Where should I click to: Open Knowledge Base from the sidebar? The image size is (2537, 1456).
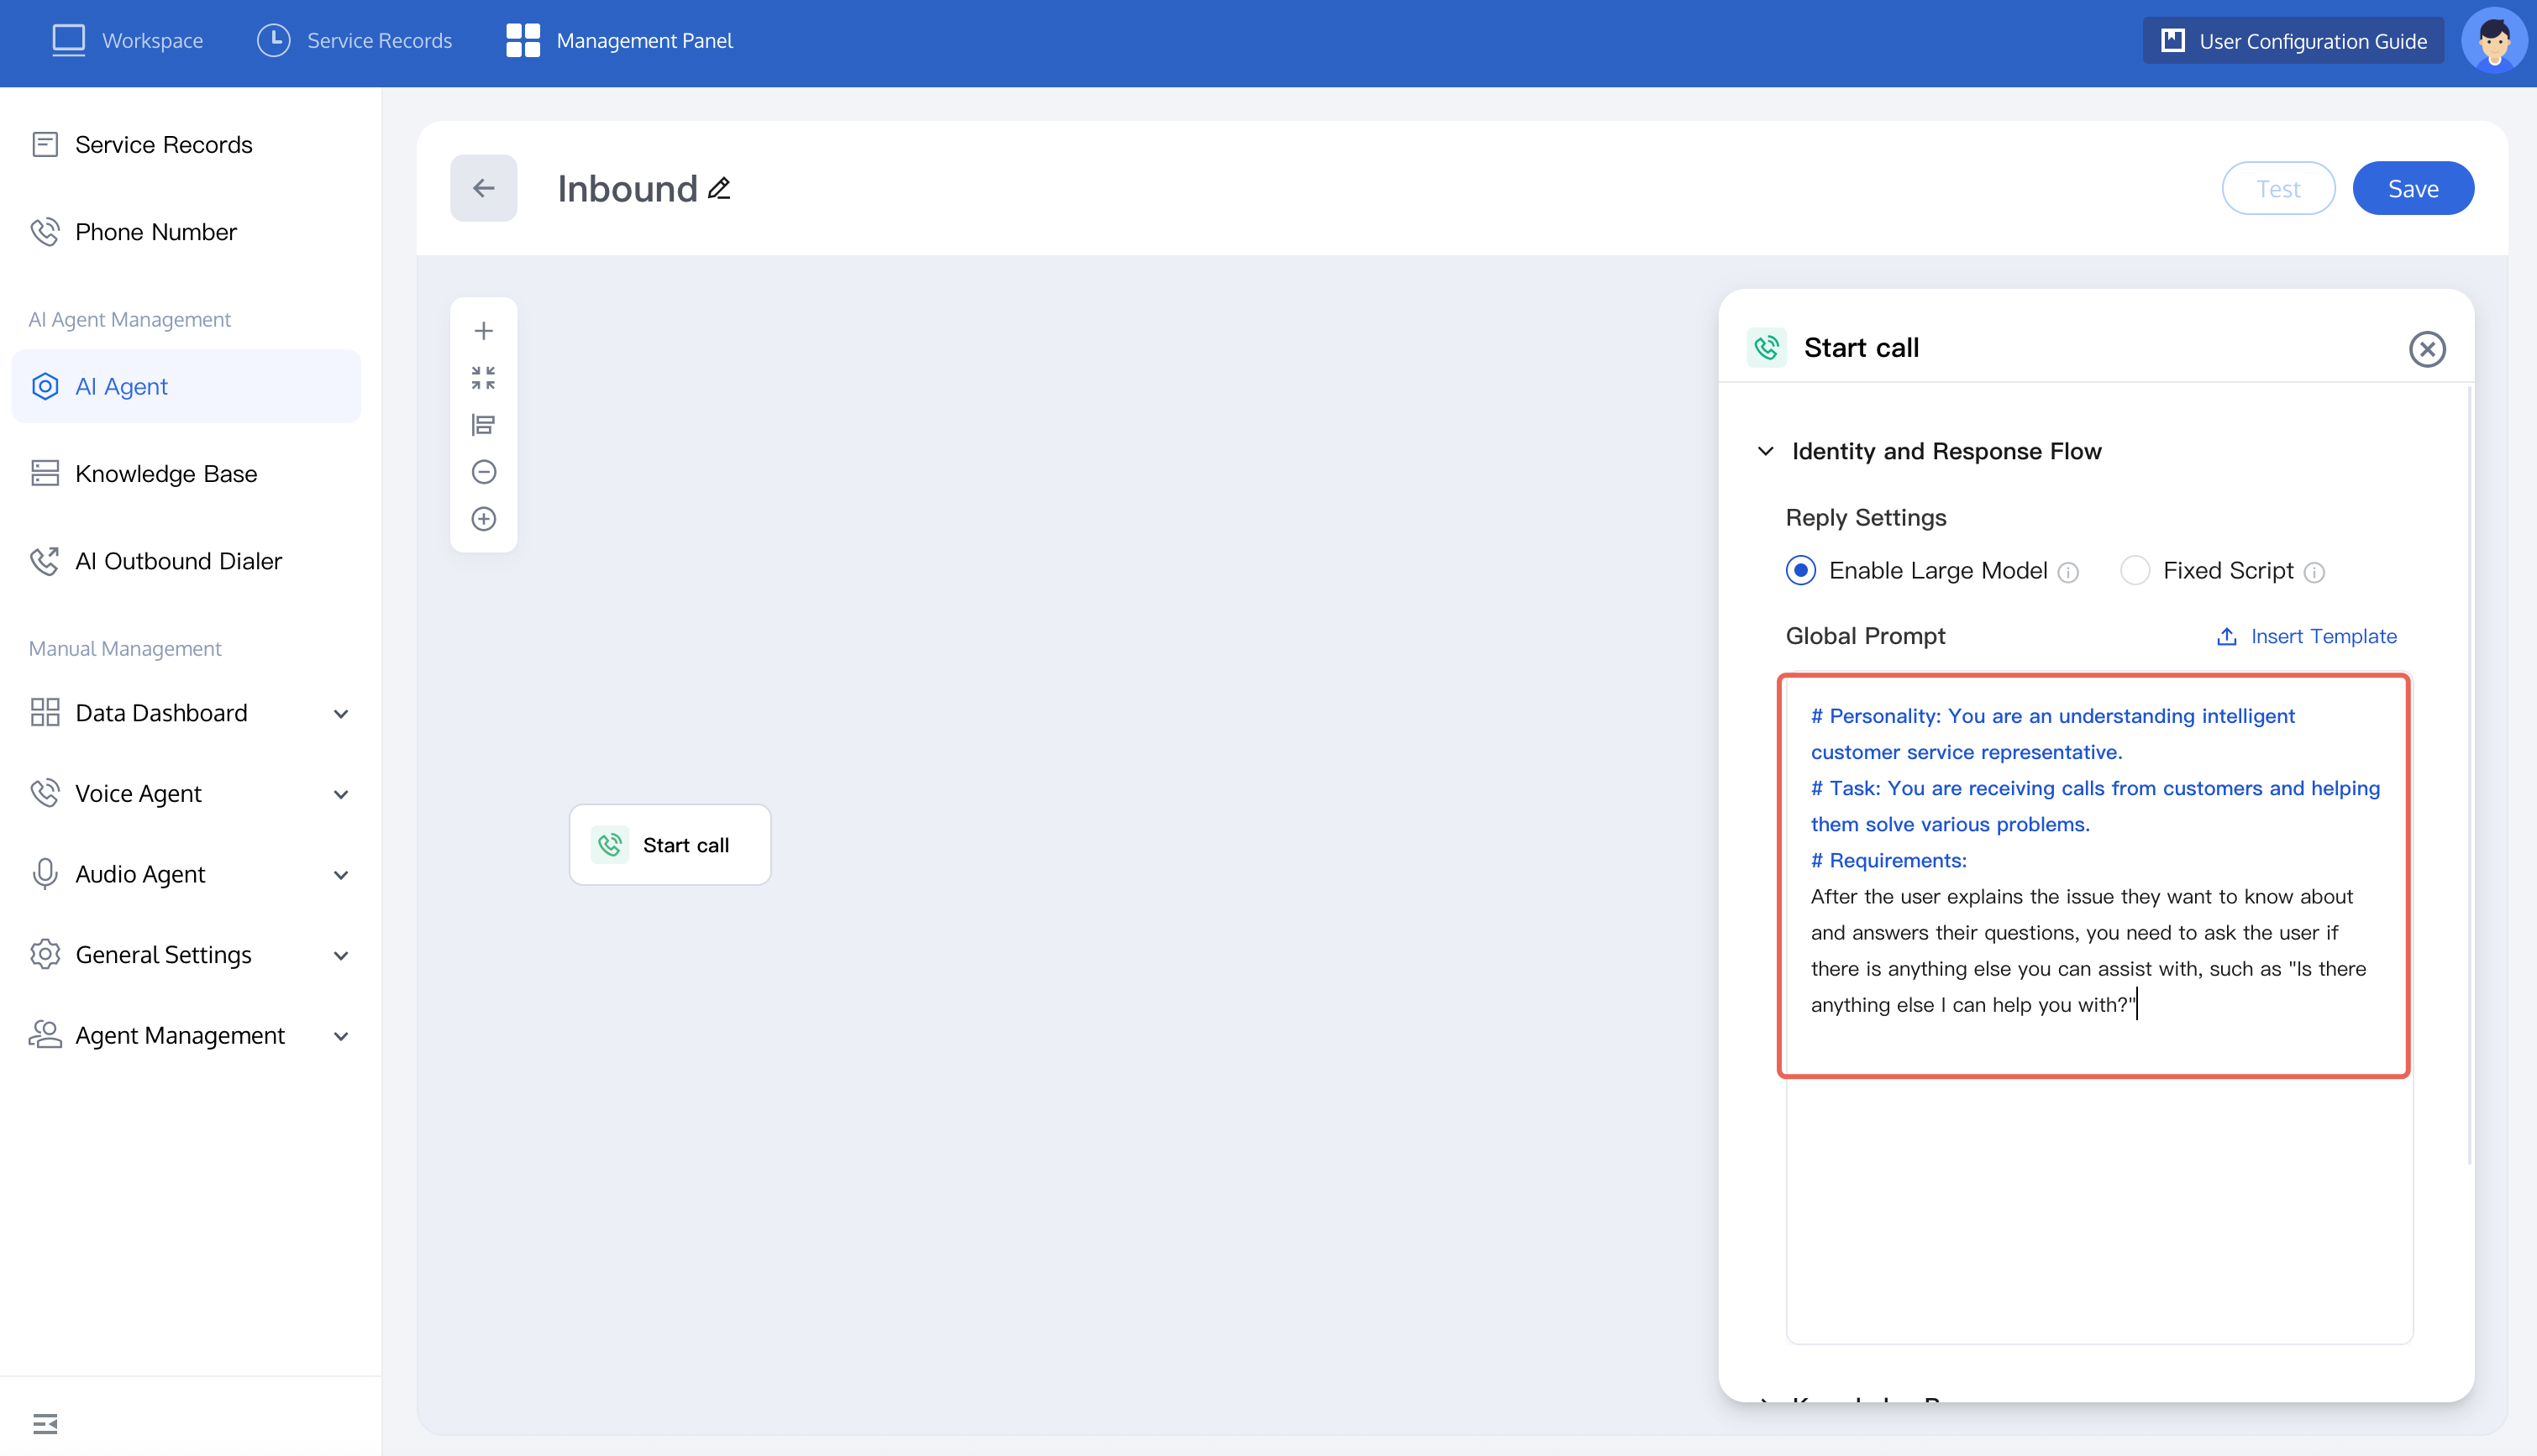point(166,474)
